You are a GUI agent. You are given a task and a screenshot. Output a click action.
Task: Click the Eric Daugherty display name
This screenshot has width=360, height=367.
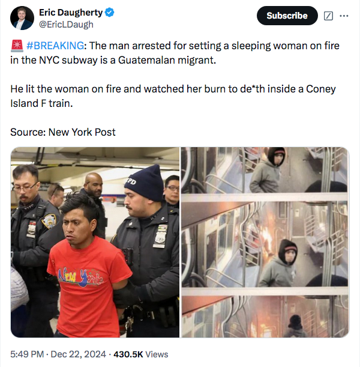tap(71, 13)
